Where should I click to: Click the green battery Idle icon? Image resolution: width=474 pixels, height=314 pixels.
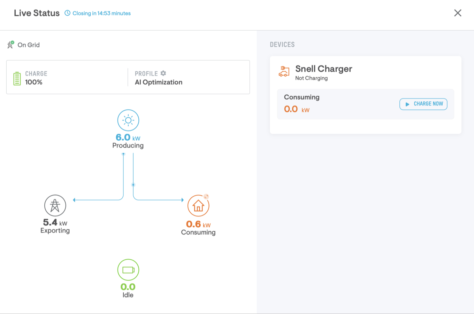[128, 270]
